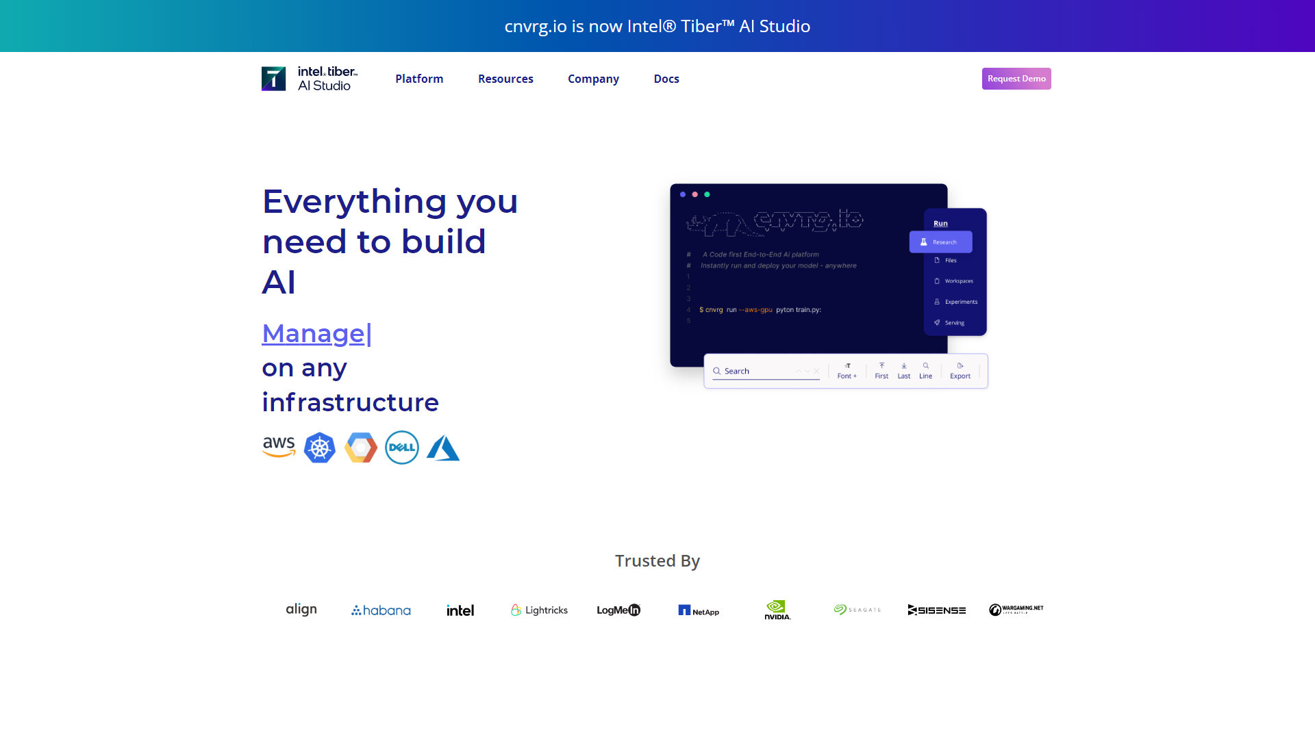The width and height of the screenshot is (1315, 739).
Task: Open the Platform menu
Action: tap(419, 79)
